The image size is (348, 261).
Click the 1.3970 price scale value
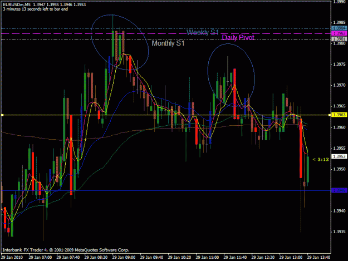pyautogui.click(x=339, y=85)
